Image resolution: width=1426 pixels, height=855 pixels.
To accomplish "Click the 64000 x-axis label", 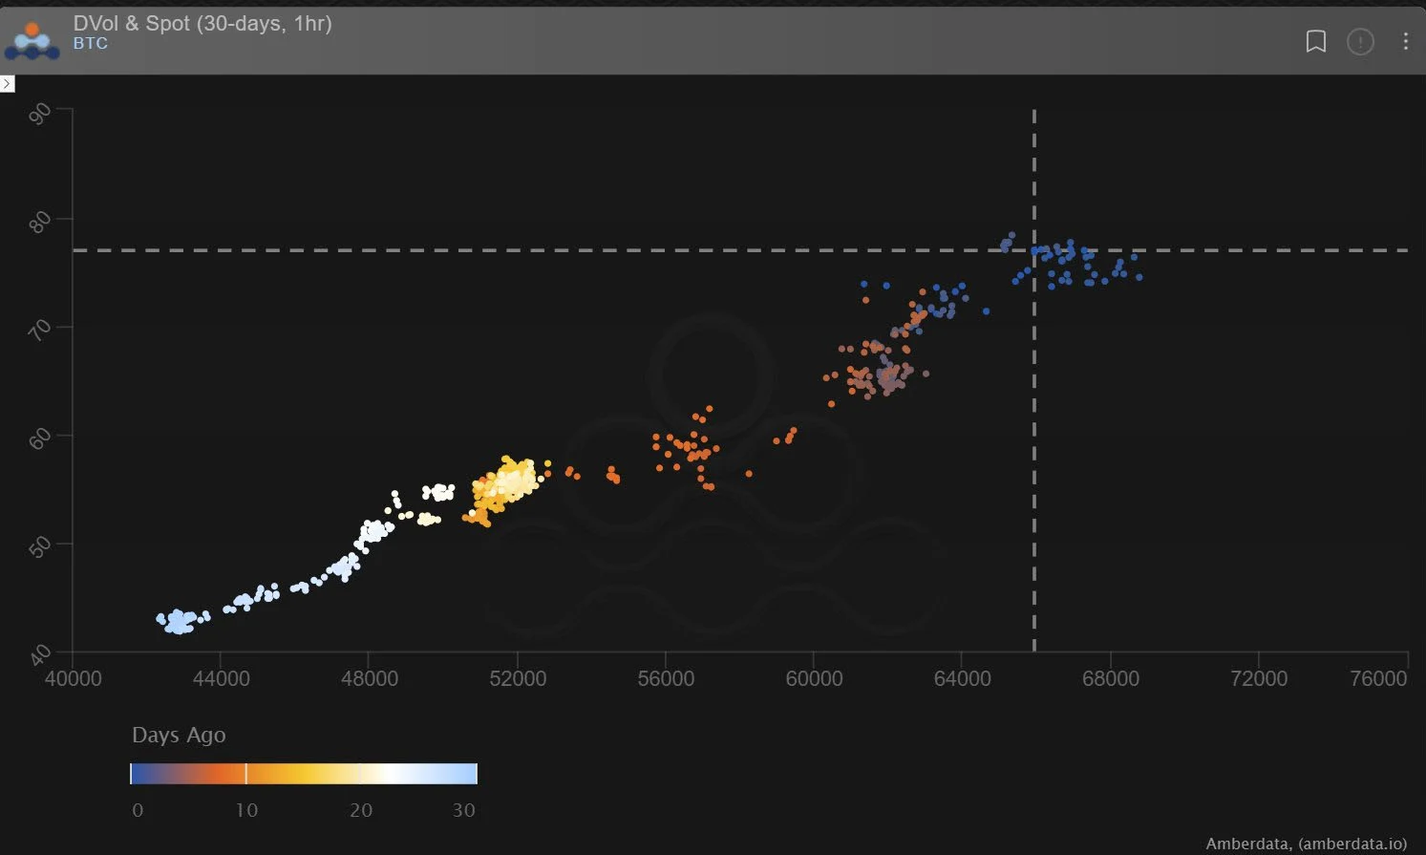I will (x=962, y=678).
